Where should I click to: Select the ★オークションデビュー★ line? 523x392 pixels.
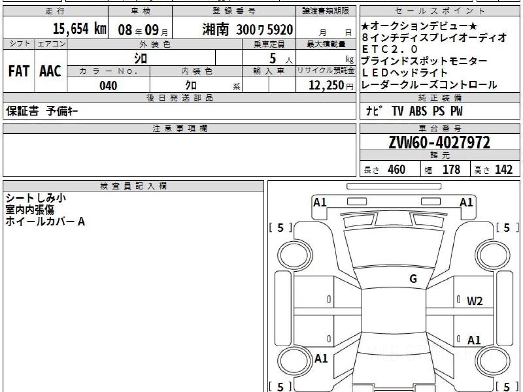pyautogui.click(x=420, y=27)
